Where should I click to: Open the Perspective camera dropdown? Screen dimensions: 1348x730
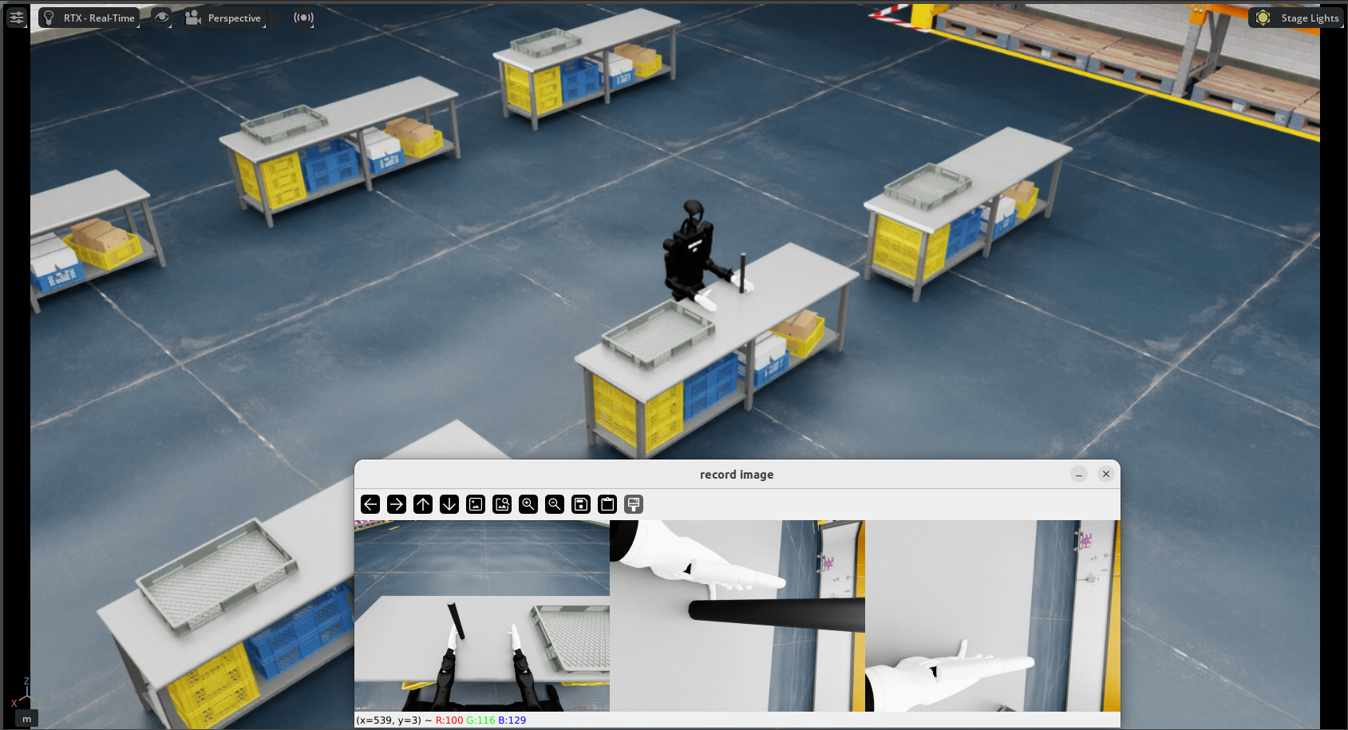click(224, 18)
